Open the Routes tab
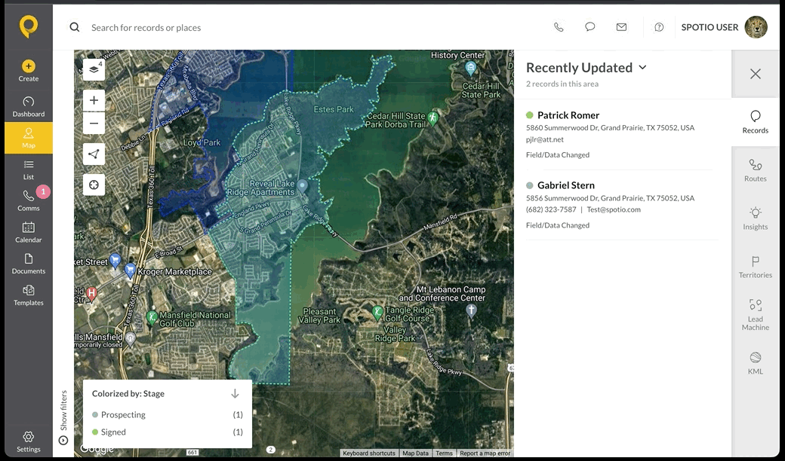Screen dimensions: 785x461 (x=755, y=171)
